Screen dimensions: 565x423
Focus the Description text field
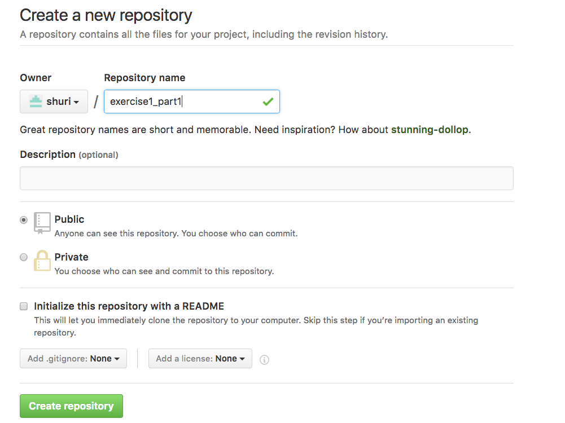[x=266, y=178]
